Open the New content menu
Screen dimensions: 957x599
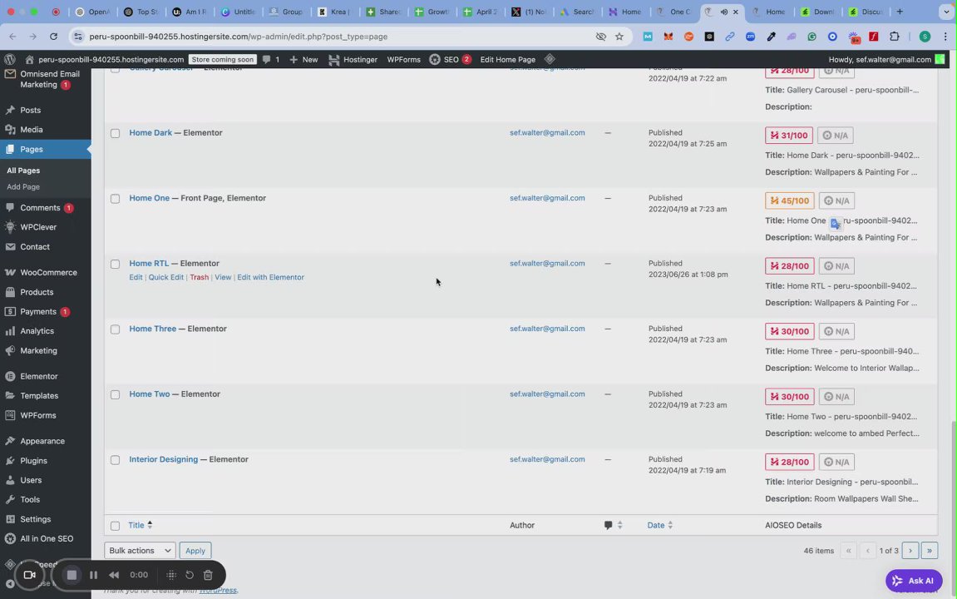point(303,59)
